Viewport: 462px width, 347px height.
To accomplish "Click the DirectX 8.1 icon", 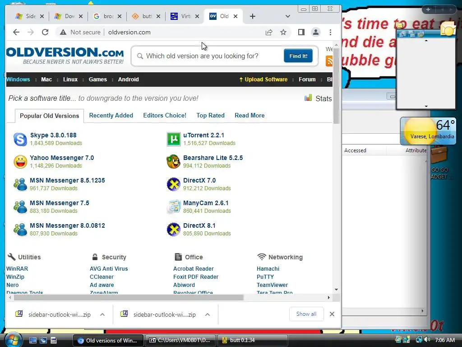I will click(174, 230).
